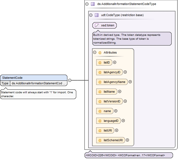
Task: Expand the listAgencyID attribute
Action: coord(125,72)
